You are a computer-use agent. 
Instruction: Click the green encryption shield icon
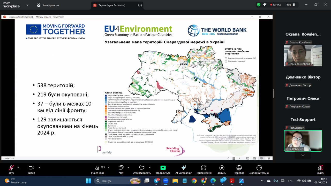coord(258,5)
